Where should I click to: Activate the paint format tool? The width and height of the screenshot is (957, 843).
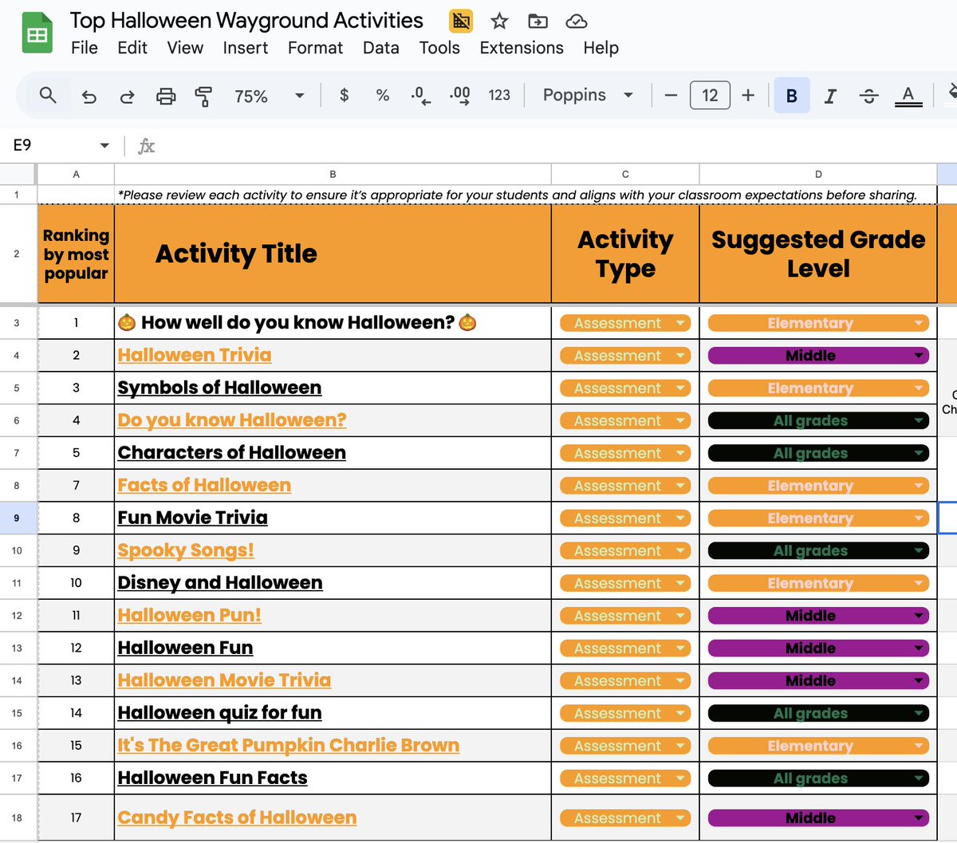[204, 97]
